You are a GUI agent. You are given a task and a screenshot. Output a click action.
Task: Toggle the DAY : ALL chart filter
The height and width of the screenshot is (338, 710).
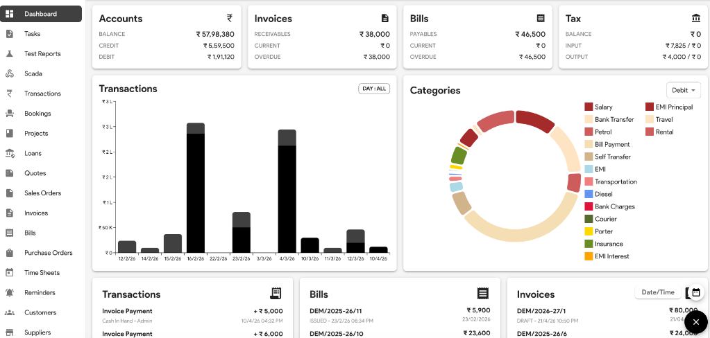tap(374, 89)
